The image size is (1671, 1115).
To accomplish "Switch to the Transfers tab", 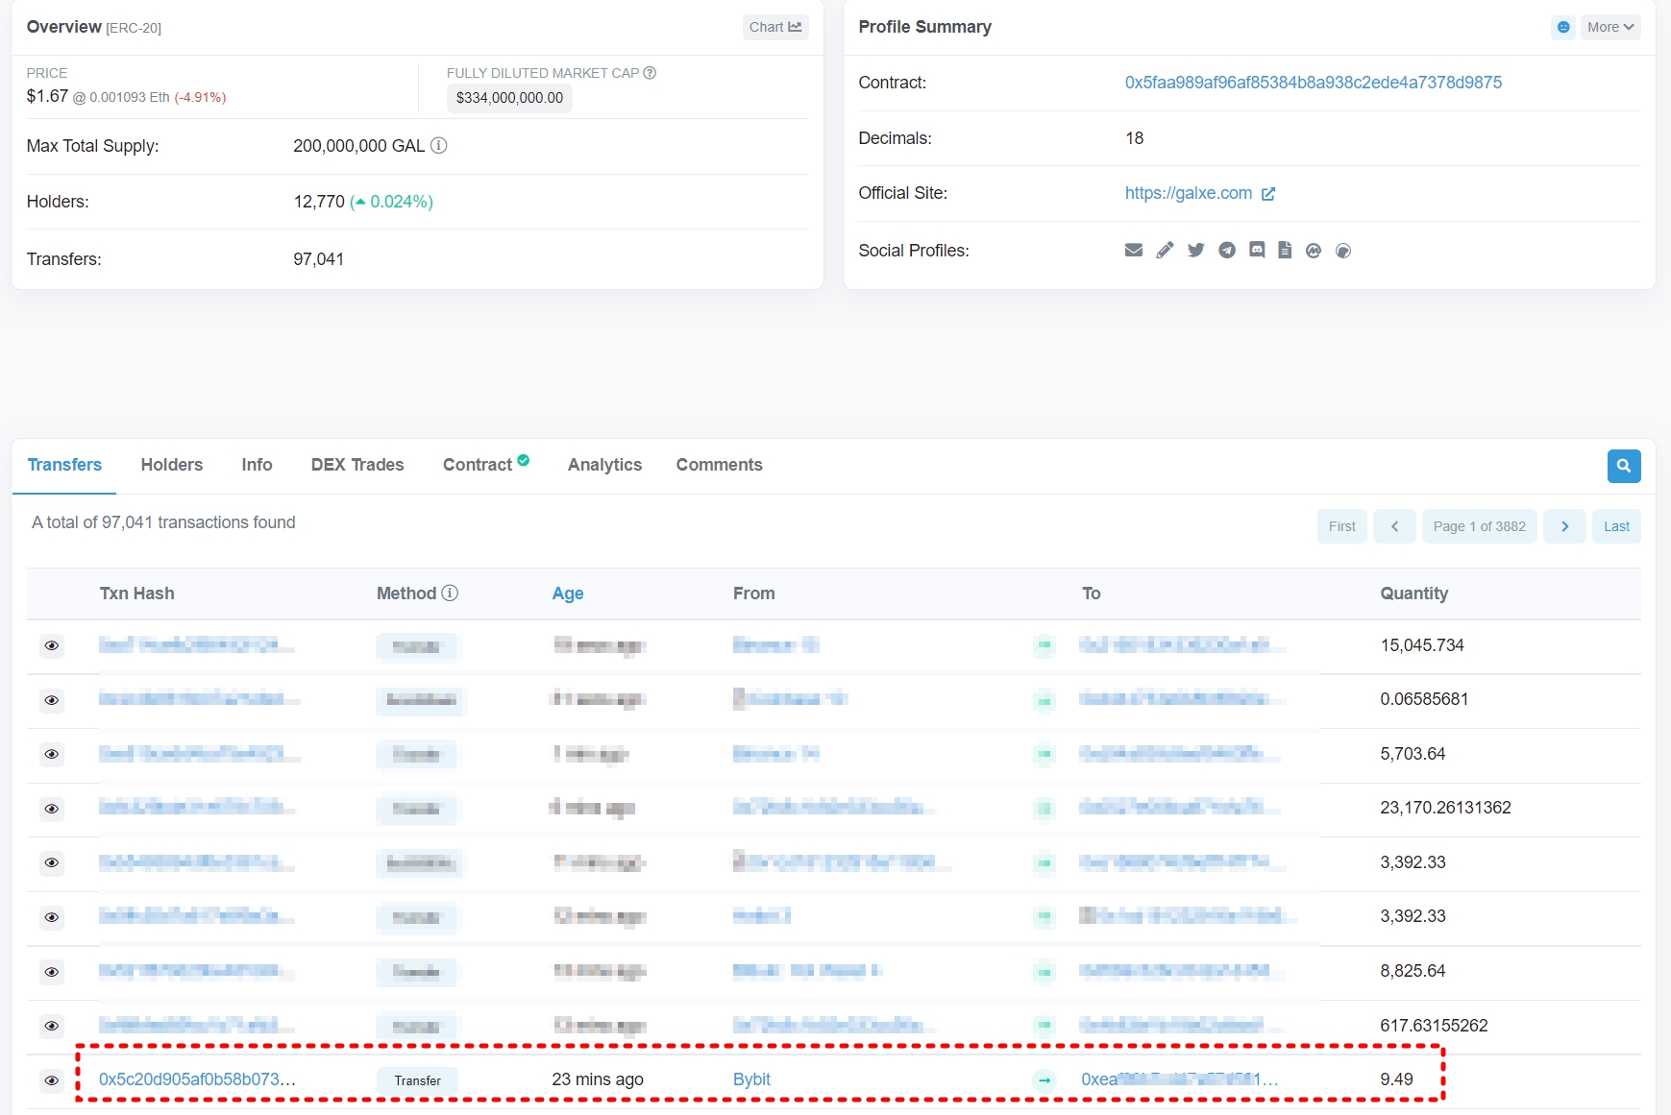I will 64,465.
